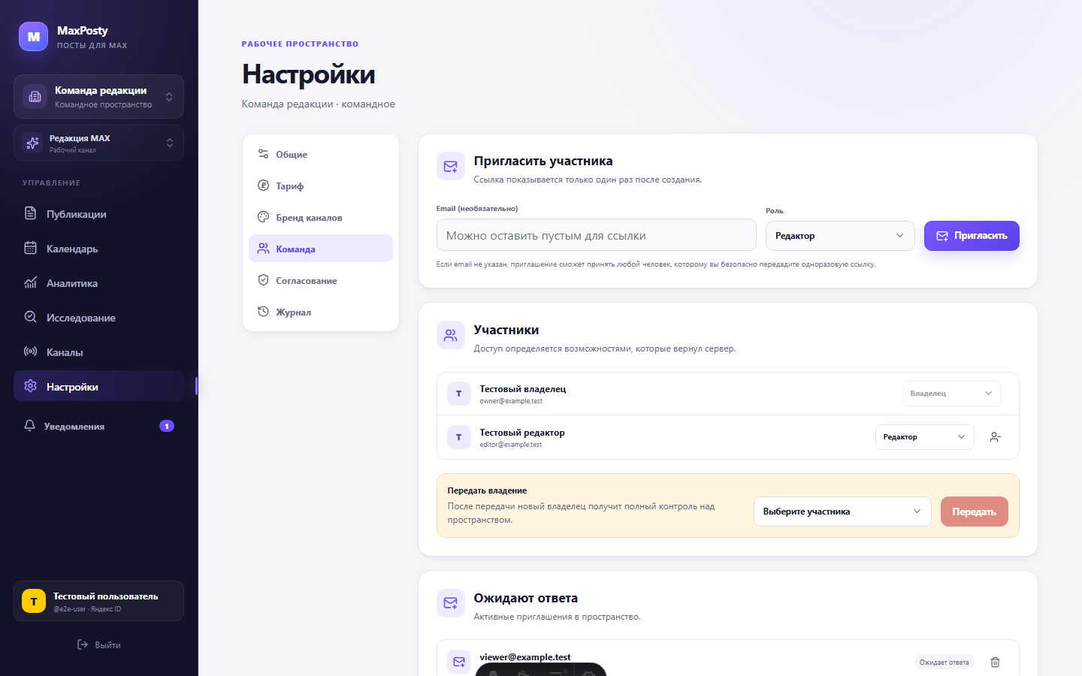
Task: Click the MaxPosty logo icon
Action: (x=33, y=36)
